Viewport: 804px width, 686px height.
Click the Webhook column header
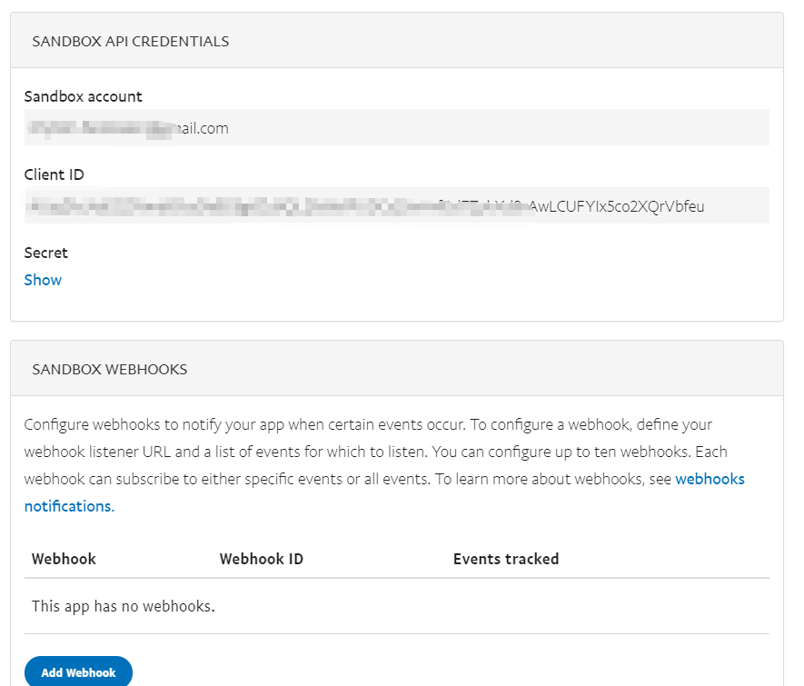coord(64,559)
